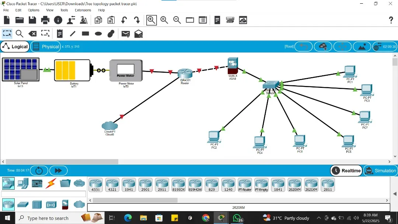Pick the Place Note tool
The width and height of the screenshot is (398, 224).
[60, 34]
